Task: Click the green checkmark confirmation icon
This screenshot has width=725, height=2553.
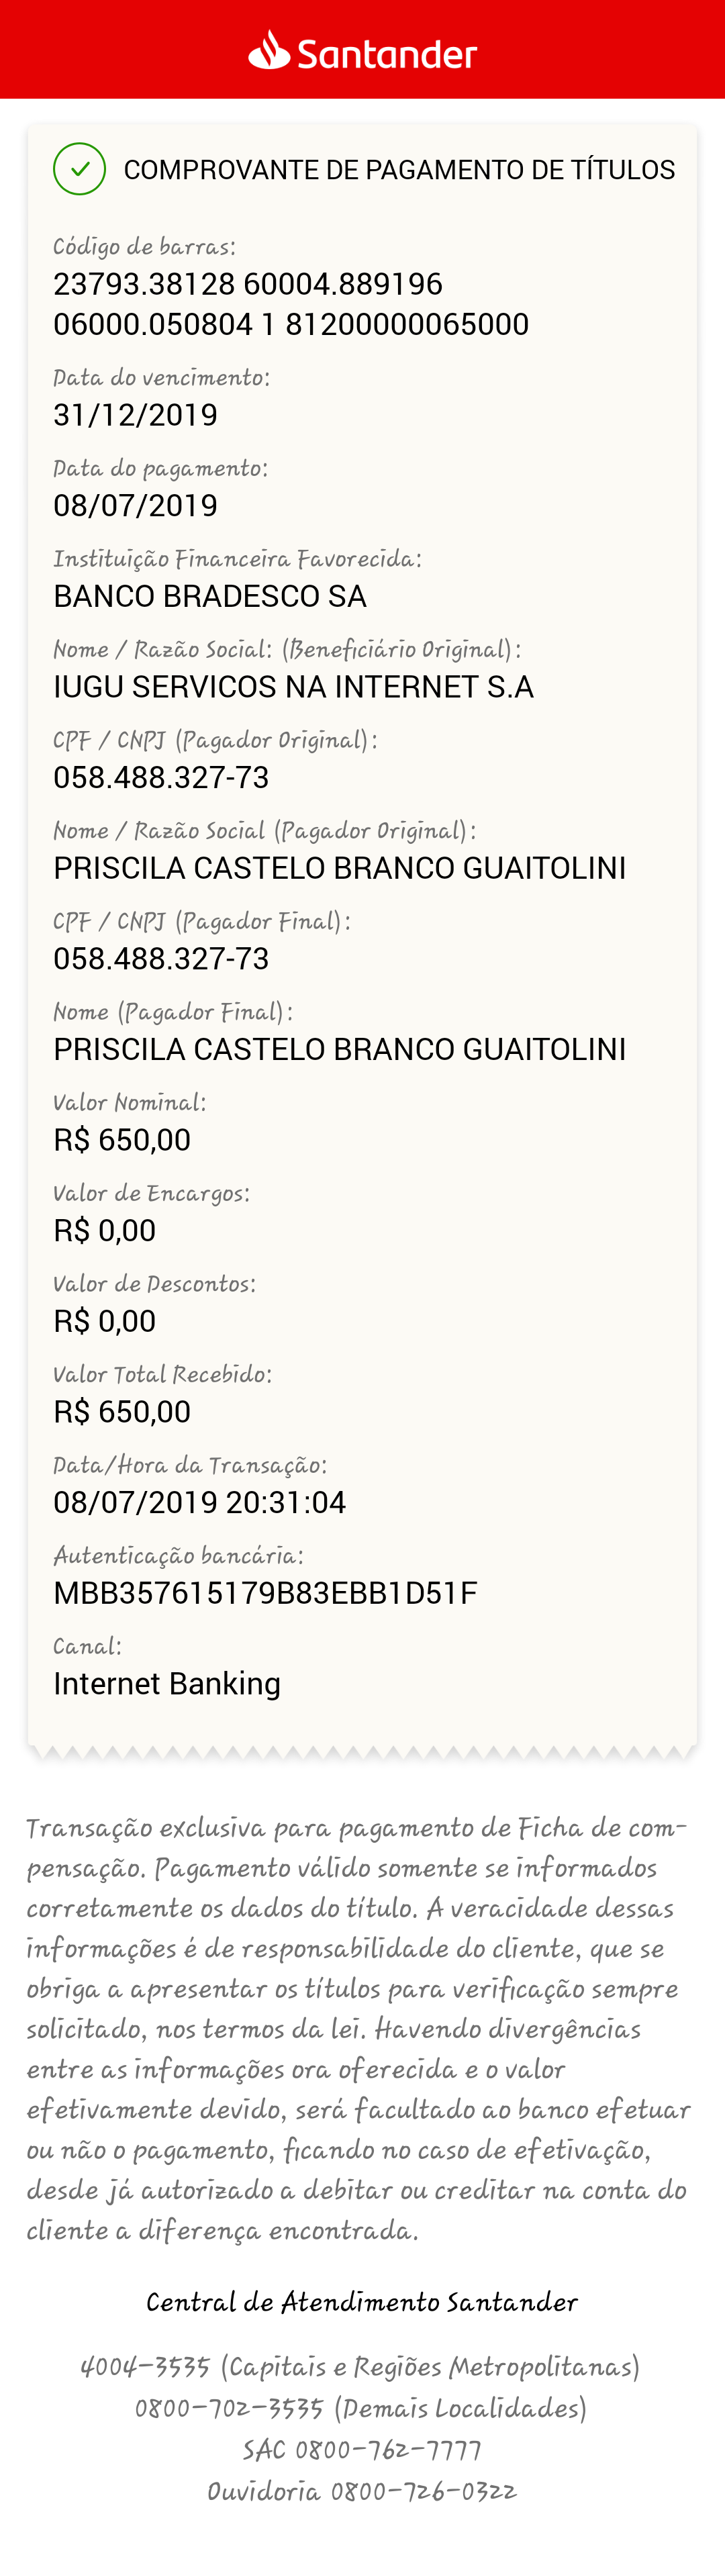Action: click(79, 168)
